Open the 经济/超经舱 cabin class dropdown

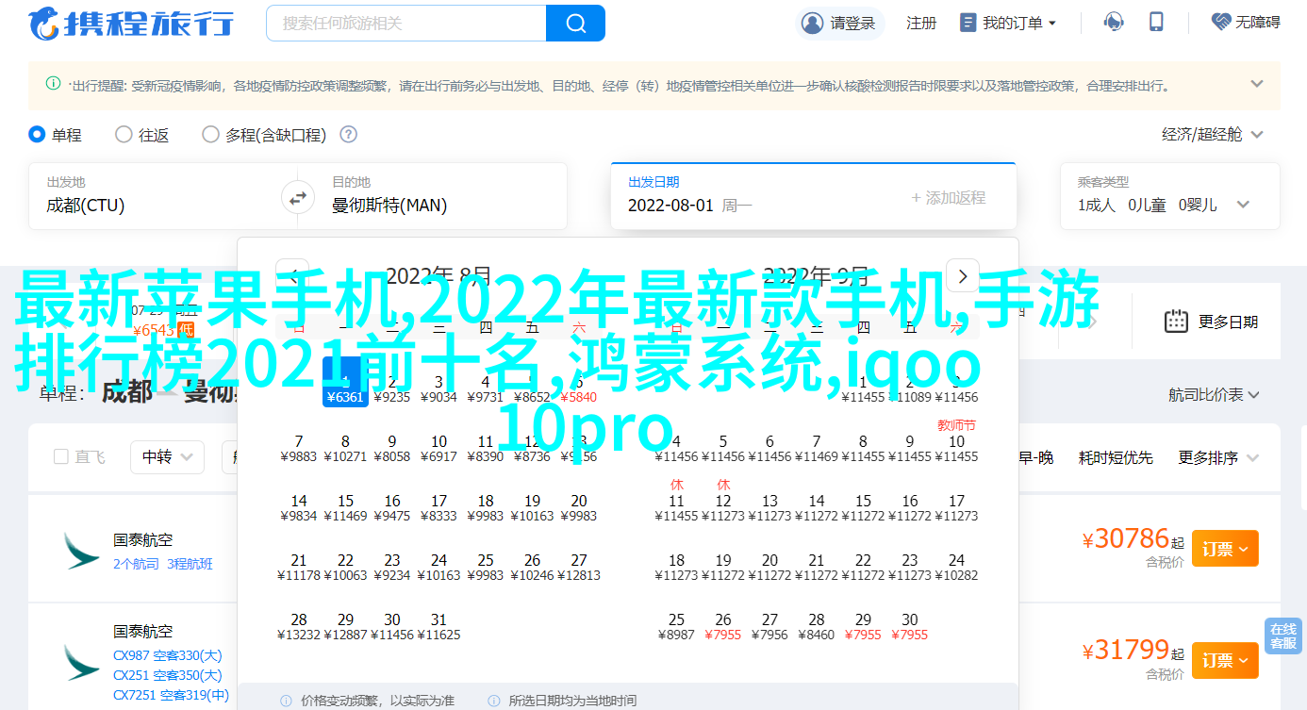point(1213,135)
